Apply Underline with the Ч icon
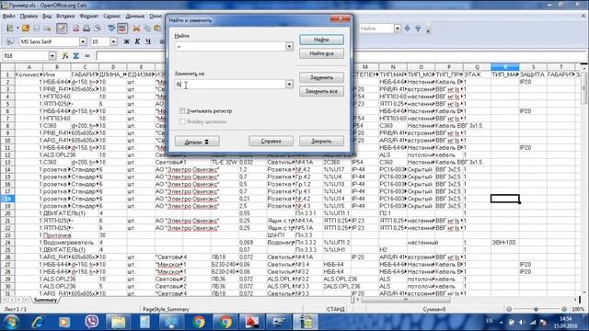This screenshot has height=331, width=589. click(148, 41)
